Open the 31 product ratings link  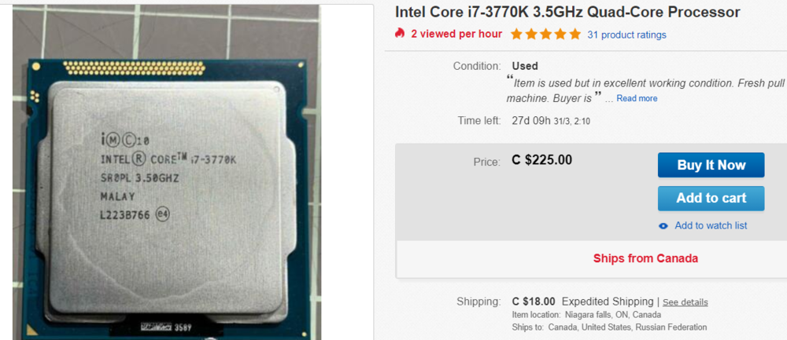[x=627, y=35]
